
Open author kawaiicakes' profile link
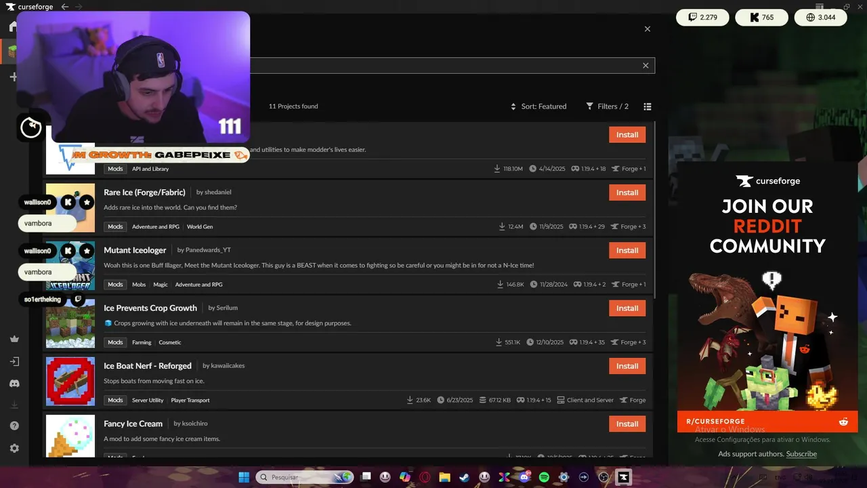228,366
